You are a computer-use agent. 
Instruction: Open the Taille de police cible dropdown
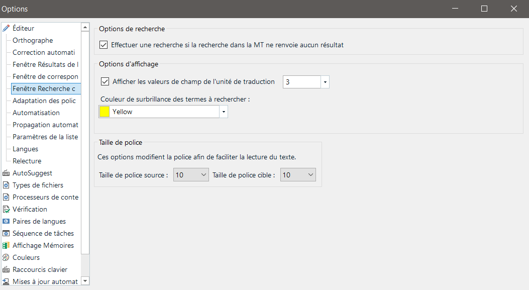click(x=310, y=174)
